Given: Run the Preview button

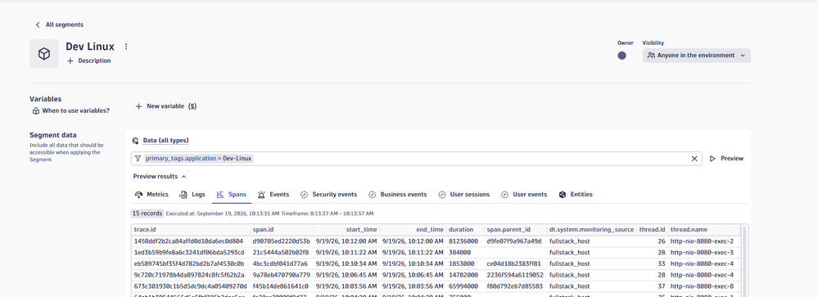Looking at the screenshot, I should click(x=726, y=159).
